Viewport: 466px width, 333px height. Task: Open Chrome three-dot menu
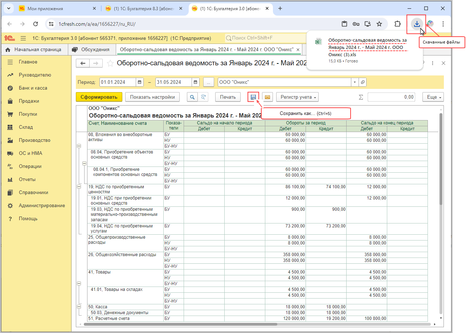pyautogui.click(x=443, y=24)
